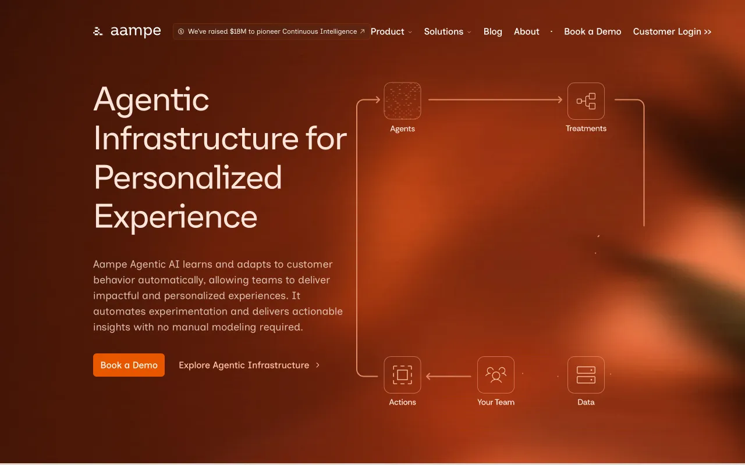Select the Agents icon in the diagram
This screenshot has width=745, height=465.
point(402,101)
